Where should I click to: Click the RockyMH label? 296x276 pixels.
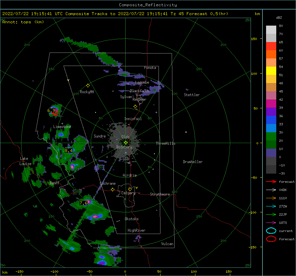(87, 92)
